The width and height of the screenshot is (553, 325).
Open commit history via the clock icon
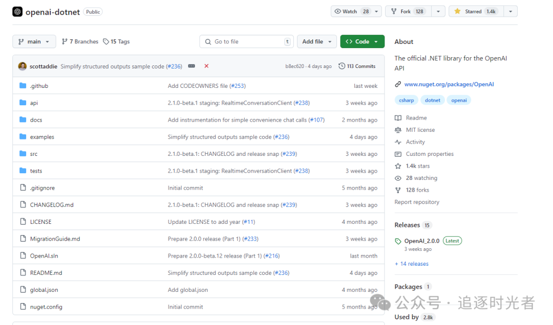342,65
